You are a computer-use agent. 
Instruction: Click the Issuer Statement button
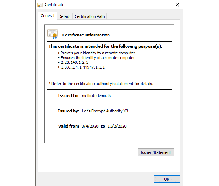click(x=156, y=152)
